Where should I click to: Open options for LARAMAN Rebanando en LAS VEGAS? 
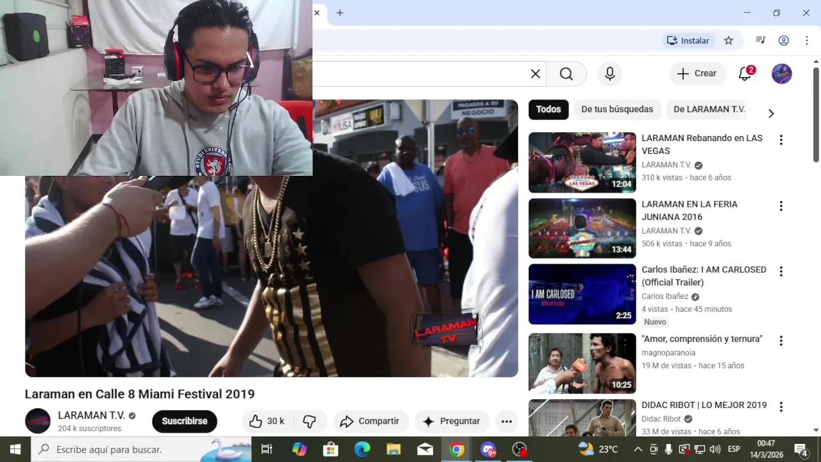781,140
